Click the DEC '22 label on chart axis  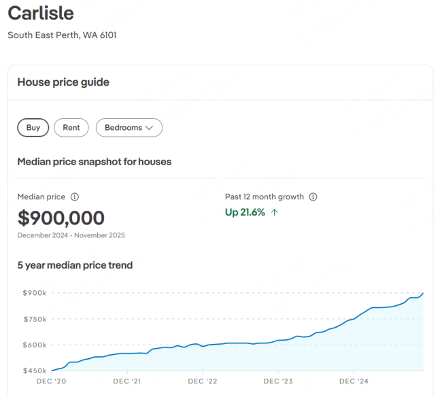click(x=202, y=381)
